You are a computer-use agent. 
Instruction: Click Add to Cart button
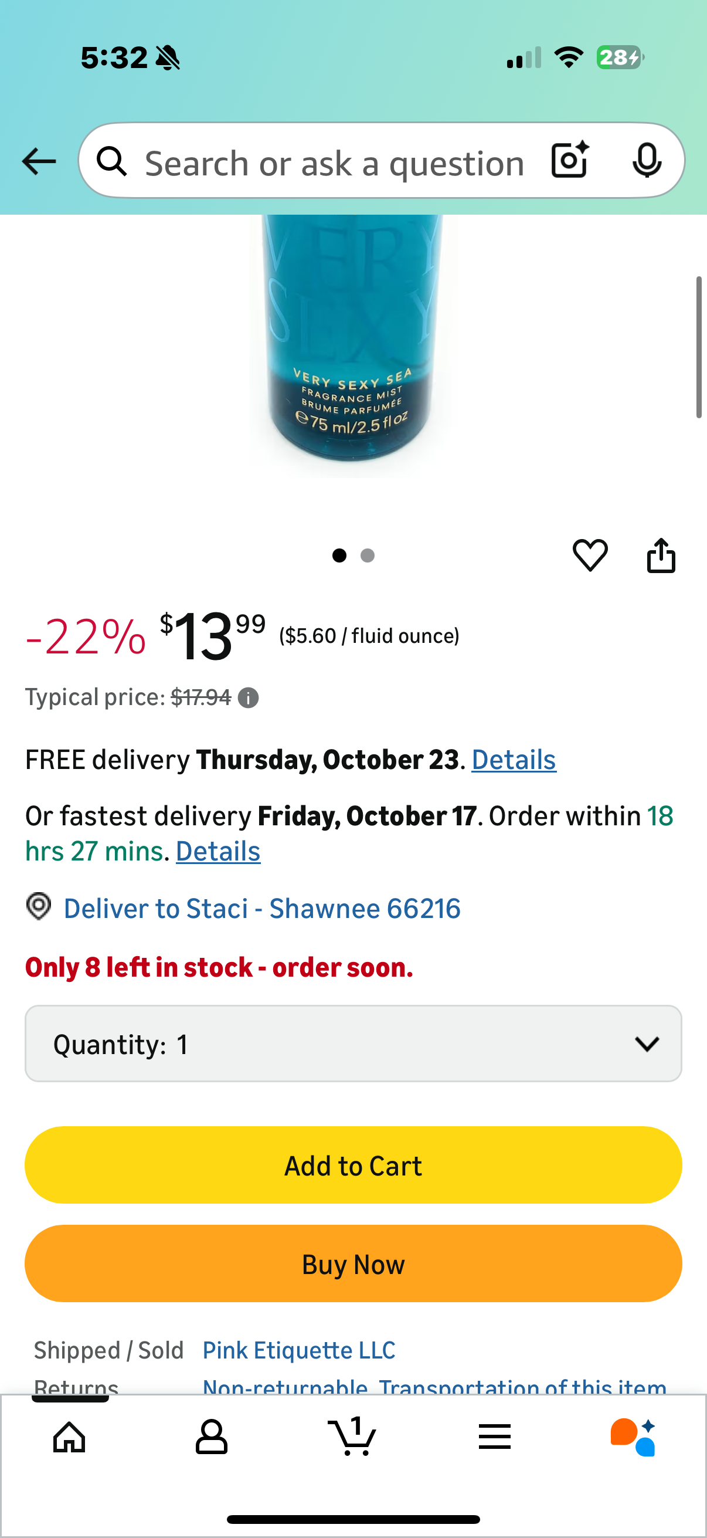[x=353, y=1165]
